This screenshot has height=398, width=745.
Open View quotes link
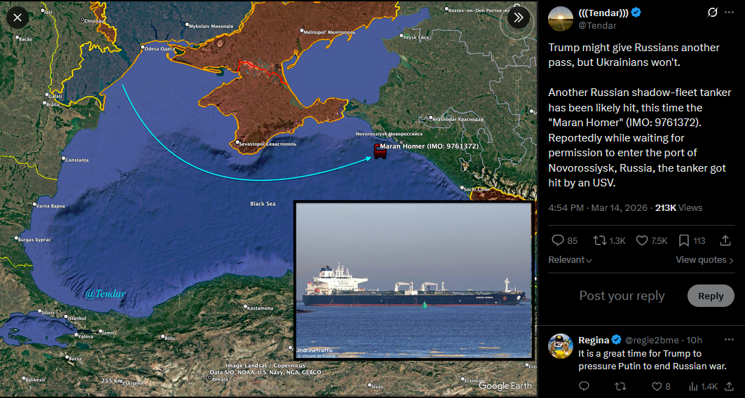(x=704, y=260)
